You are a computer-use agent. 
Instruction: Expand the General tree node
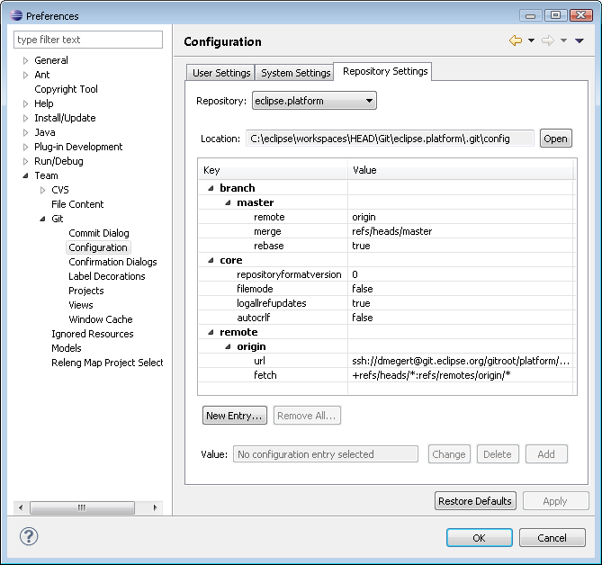point(26,60)
